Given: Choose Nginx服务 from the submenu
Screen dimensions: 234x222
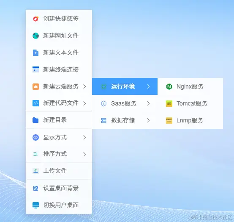Looking at the screenshot, I should 190,86.
